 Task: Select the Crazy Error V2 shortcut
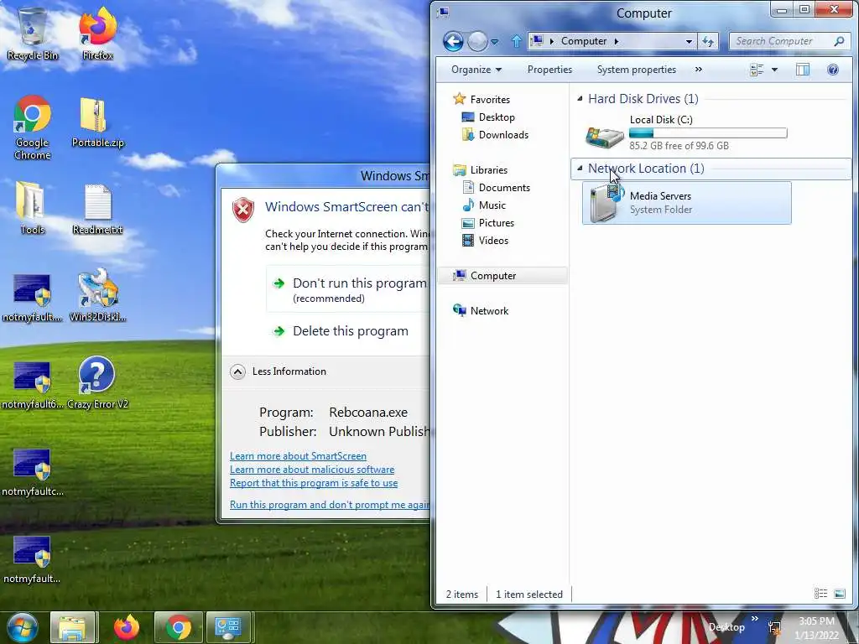pyautogui.click(x=97, y=382)
